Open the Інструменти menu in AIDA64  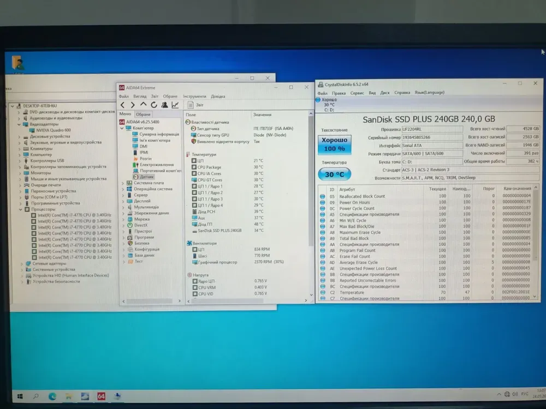(x=194, y=96)
